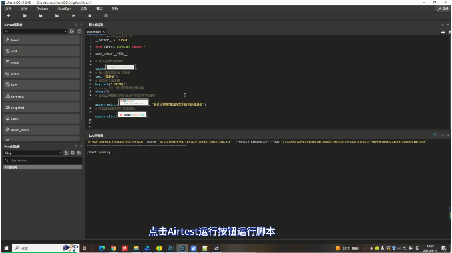
Task: Run the script with the play button
Action: coord(73,16)
